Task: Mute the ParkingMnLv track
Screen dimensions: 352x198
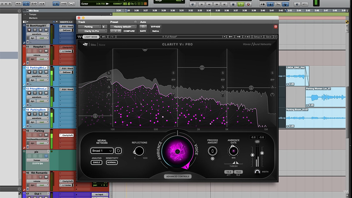Action: (46, 72)
